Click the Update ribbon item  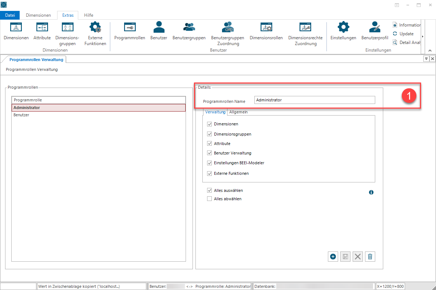click(x=403, y=33)
